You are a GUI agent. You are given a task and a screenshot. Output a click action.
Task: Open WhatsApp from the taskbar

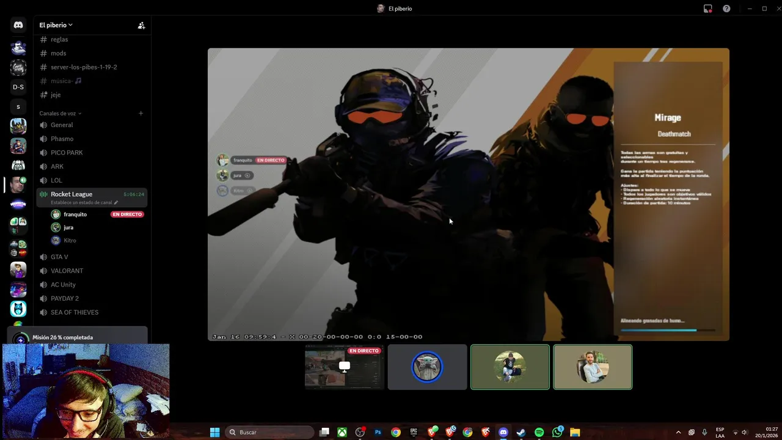(x=557, y=432)
